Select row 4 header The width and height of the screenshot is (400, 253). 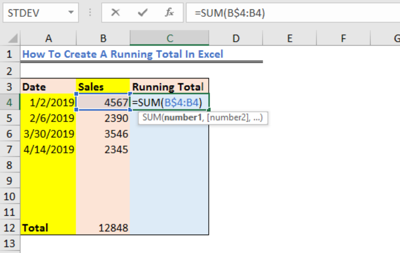pyautogui.click(x=10, y=102)
